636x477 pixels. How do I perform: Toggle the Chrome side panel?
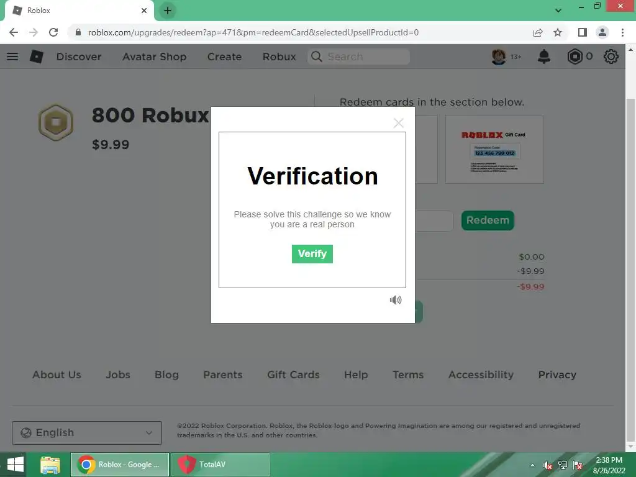[583, 32]
